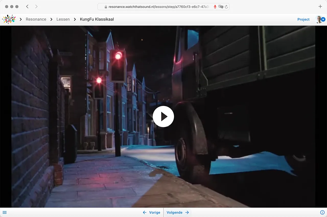The width and height of the screenshot is (327, 217).
Task: Expand the user profile avatar dropdown
Action: coord(320,19)
